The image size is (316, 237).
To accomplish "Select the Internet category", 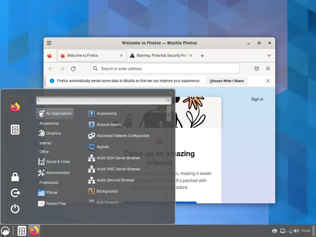I will [45, 143].
